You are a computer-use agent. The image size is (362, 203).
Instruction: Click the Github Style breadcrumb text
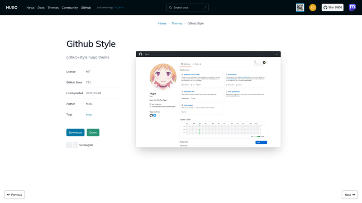(x=195, y=23)
